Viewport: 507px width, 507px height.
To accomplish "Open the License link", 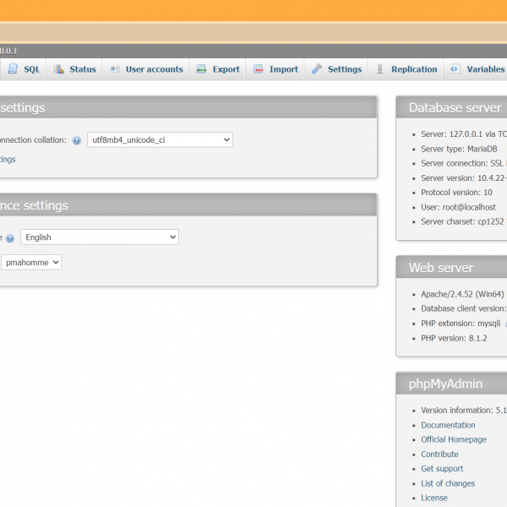I will point(434,498).
